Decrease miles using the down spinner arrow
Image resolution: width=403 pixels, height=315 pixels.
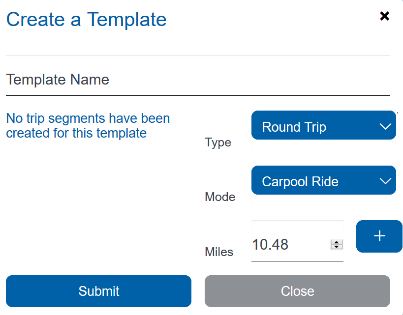coord(337,247)
